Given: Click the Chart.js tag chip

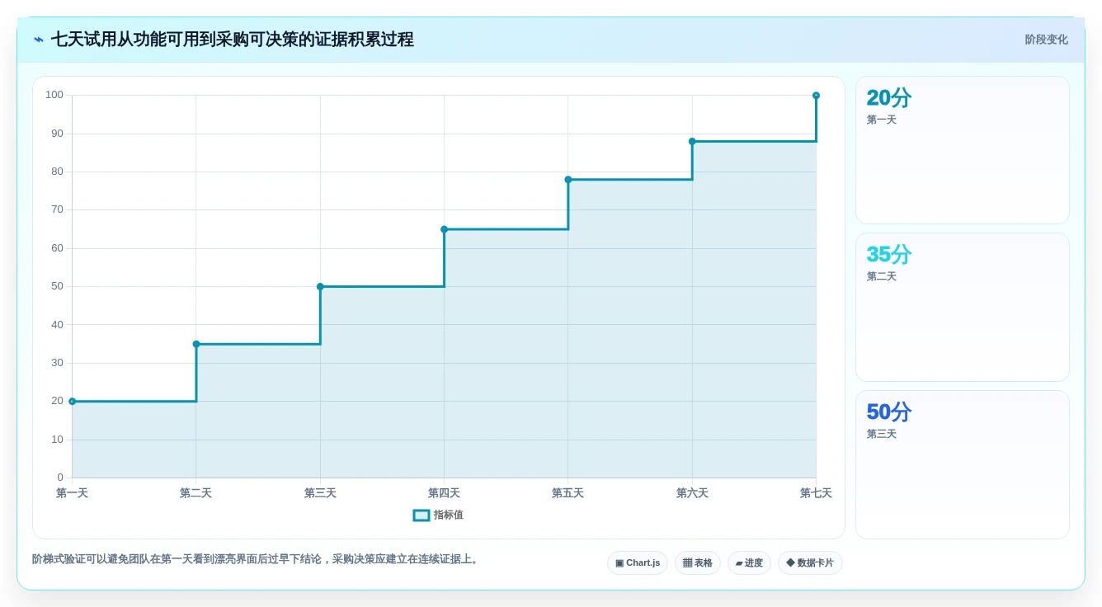Looking at the screenshot, I should [638, 563].
